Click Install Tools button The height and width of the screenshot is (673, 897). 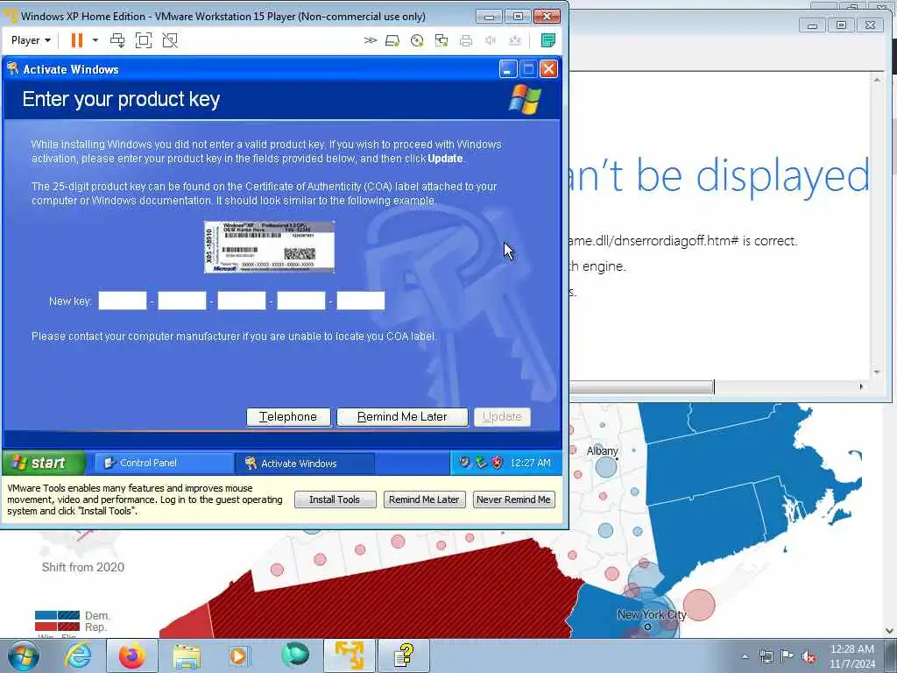335,499
